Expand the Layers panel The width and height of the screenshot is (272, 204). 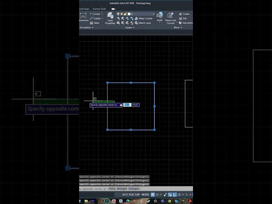[x=130, y=28]
